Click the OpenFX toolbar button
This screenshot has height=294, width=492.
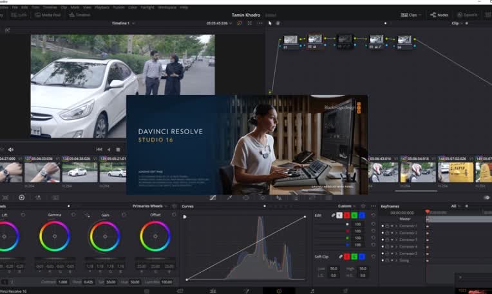[468, 15]
